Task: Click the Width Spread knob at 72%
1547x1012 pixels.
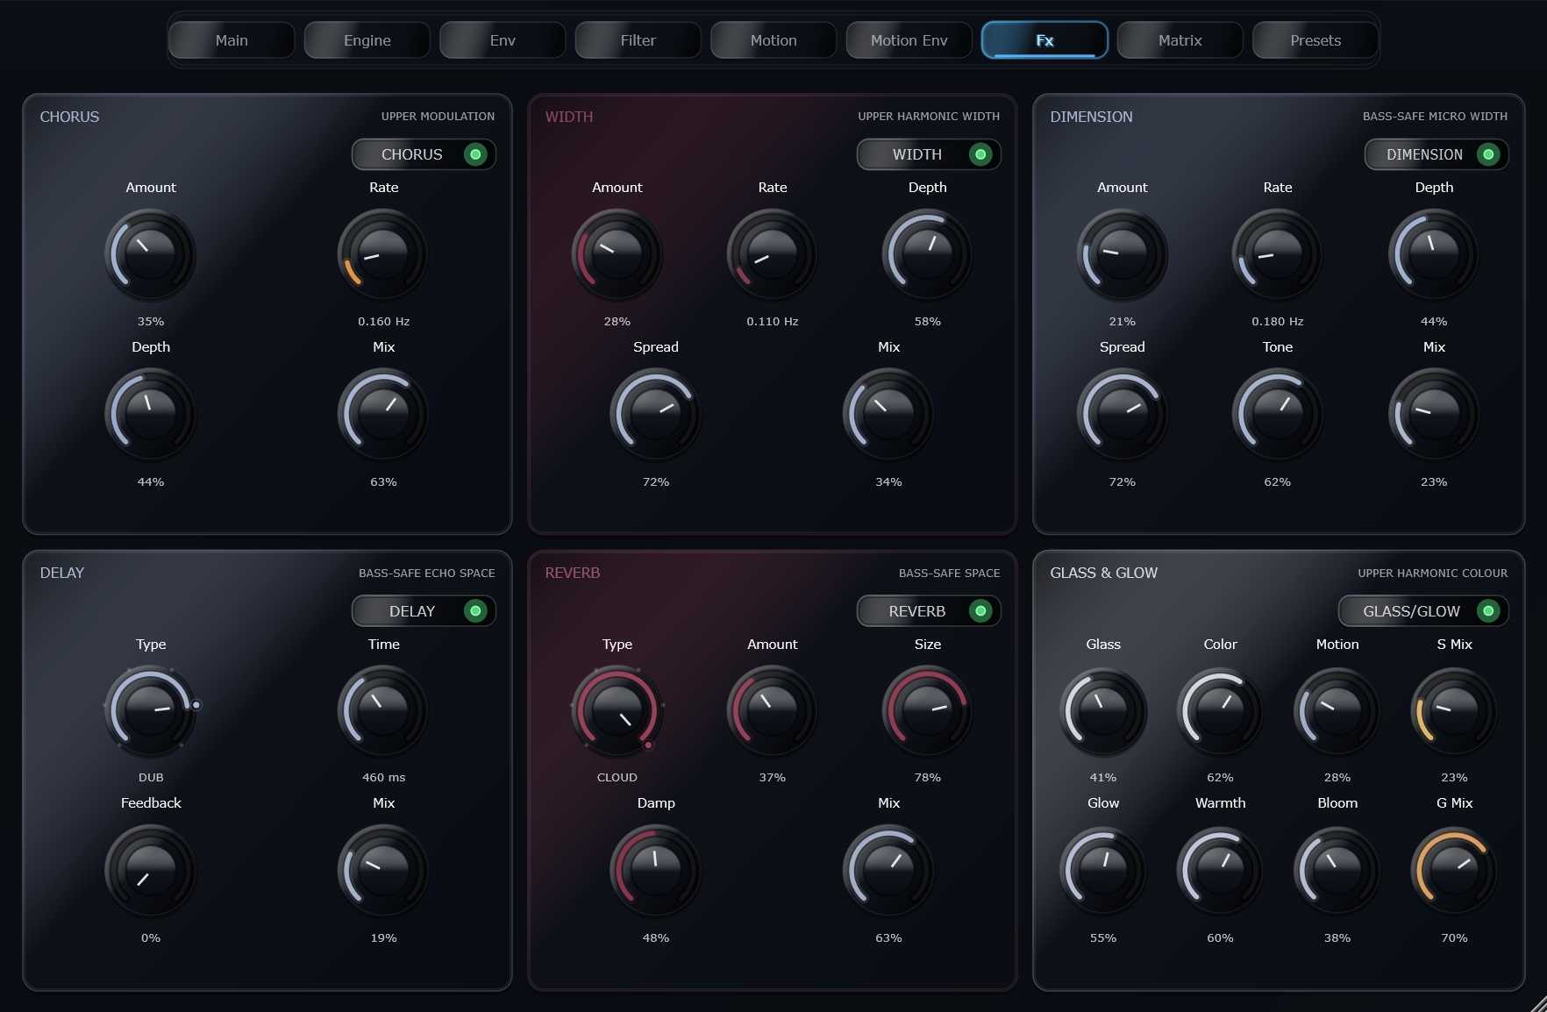Action: (656, 414)
